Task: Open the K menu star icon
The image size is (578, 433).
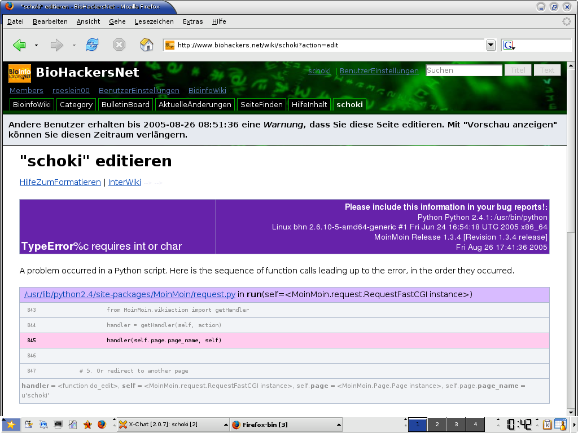Action: pos(10,425)
